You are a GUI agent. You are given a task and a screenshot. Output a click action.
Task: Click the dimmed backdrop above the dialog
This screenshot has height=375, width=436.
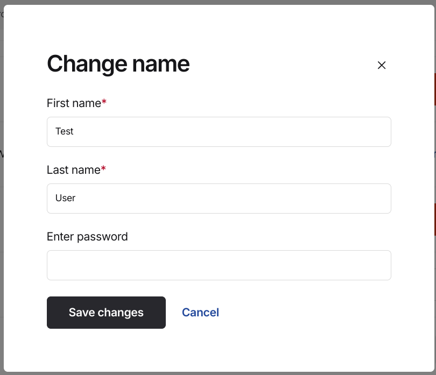pyautogui.click(x=215, y=2)
